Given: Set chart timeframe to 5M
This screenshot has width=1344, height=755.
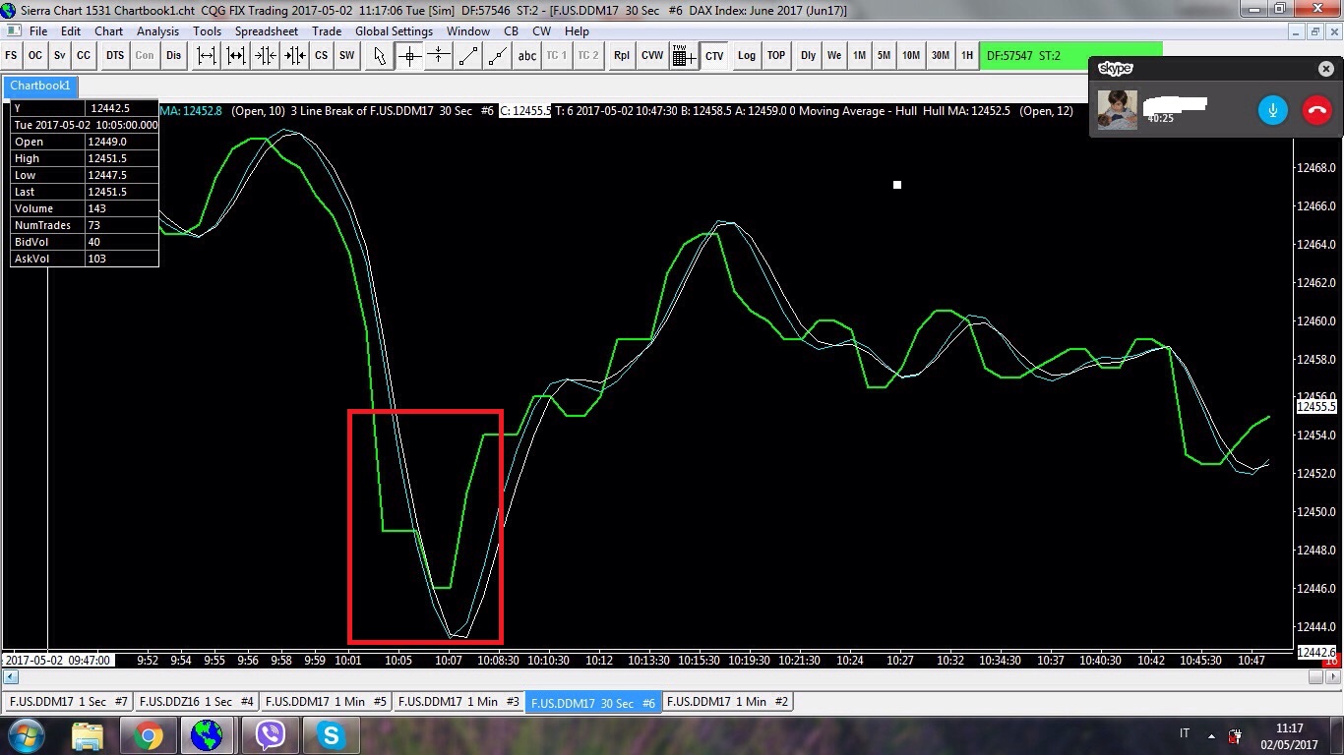Looking at the screenshot, I should click(x=885, y=55).
